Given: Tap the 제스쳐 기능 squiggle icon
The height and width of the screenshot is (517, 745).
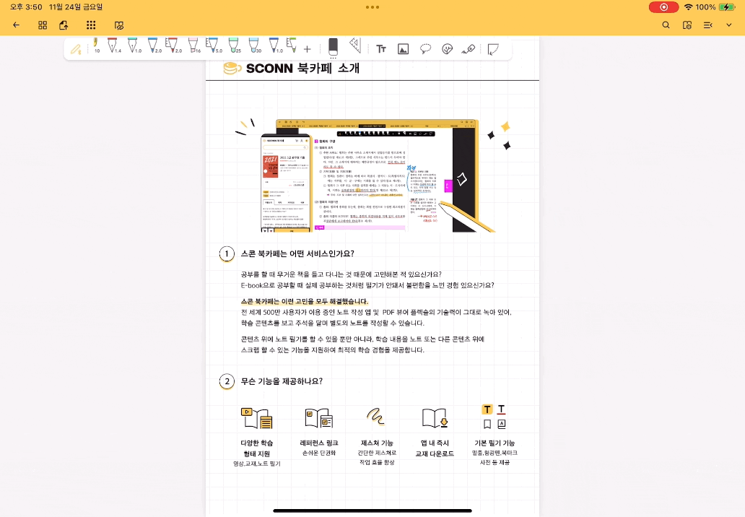Looking at the screenshot, I should (375, 416).
